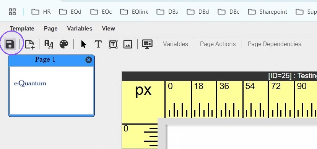Click the Page Dependencies button
This screenshot has width=317, height=149.
pyautogui.click(x=274, y=44)
